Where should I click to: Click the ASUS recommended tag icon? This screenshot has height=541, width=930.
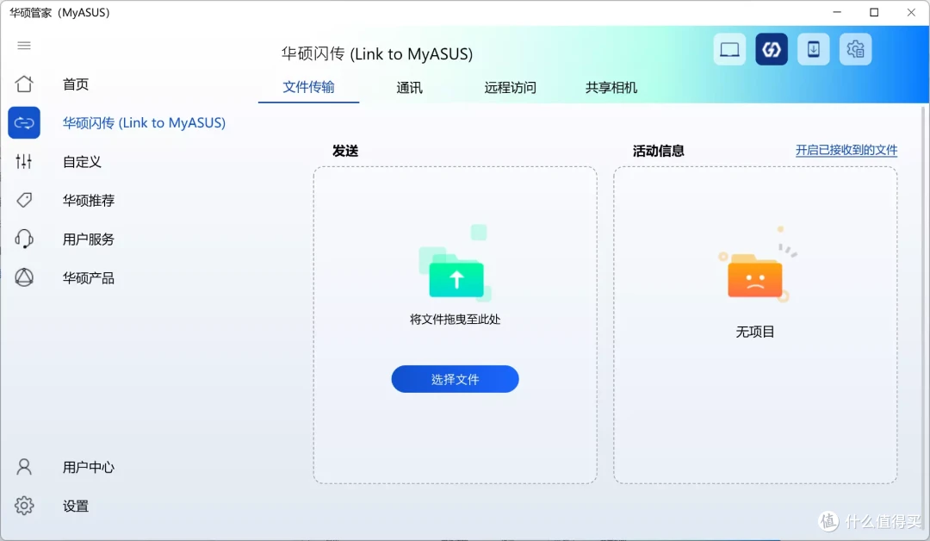[x=24, y=200]
